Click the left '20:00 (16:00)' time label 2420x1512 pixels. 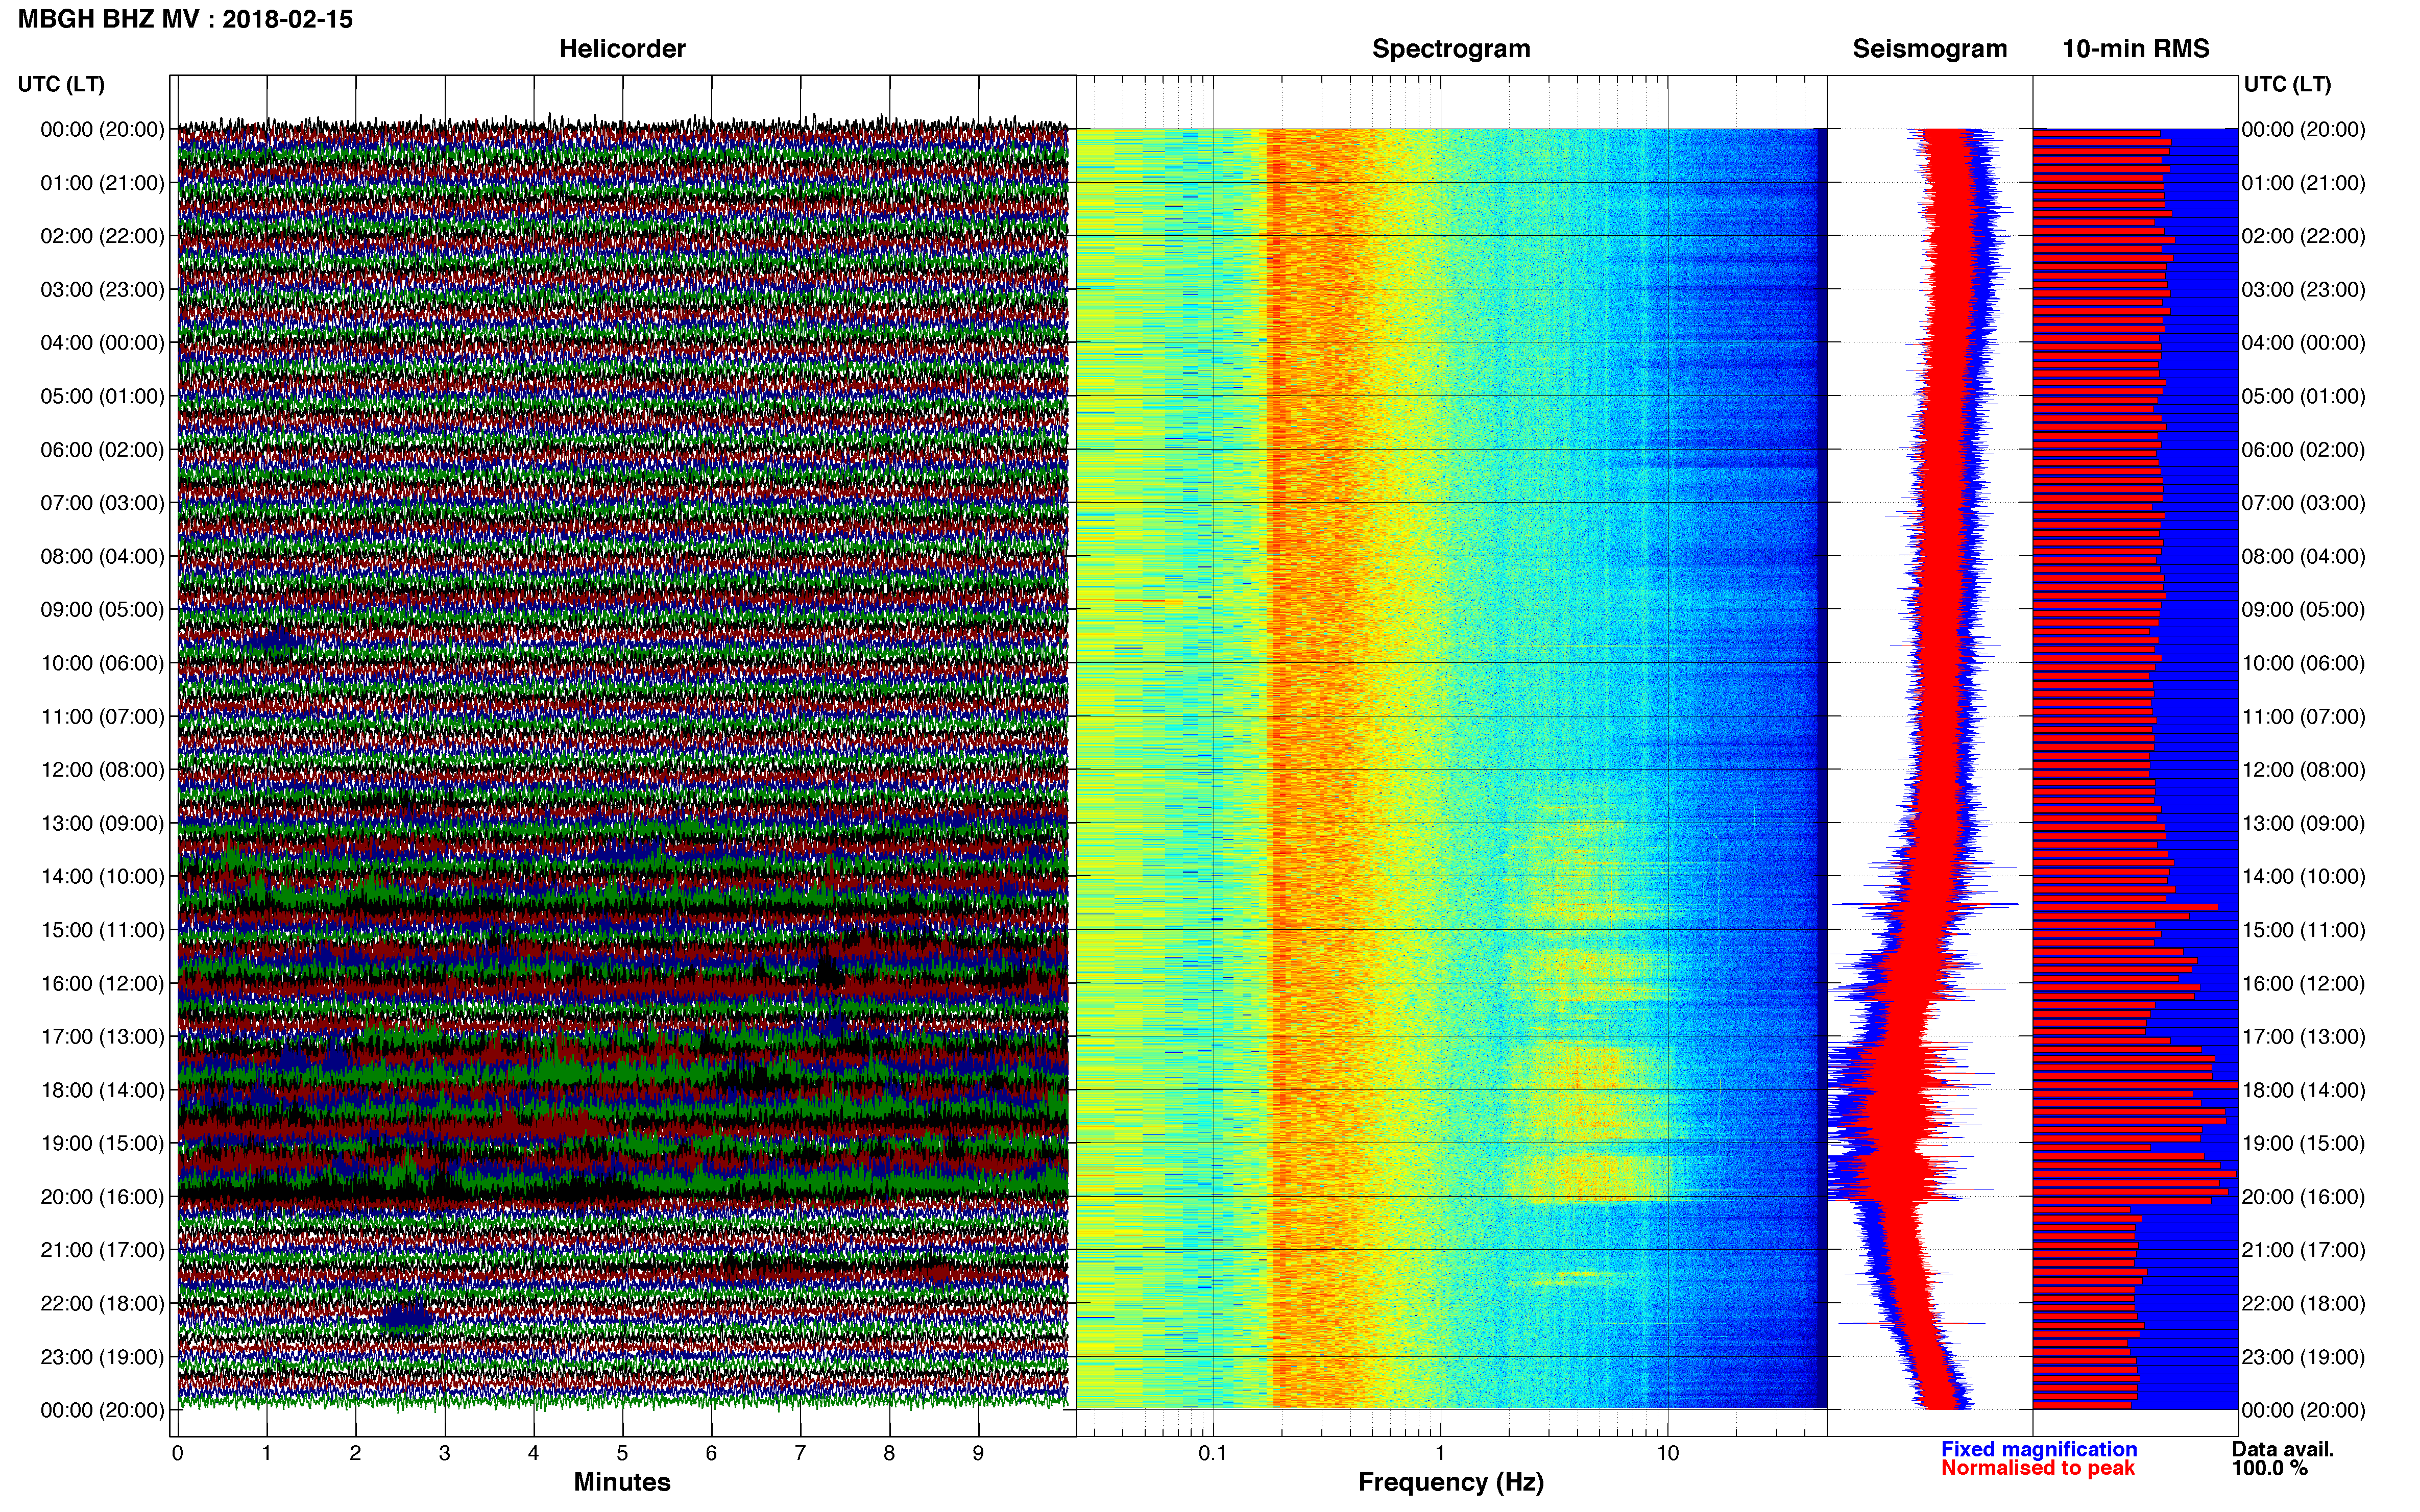(102, 1196)
